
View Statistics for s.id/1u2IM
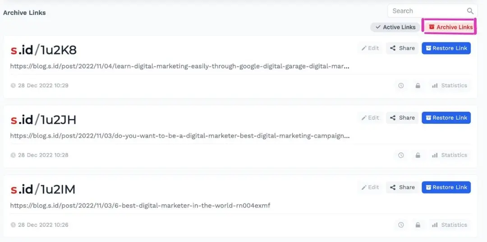point(450,225)
